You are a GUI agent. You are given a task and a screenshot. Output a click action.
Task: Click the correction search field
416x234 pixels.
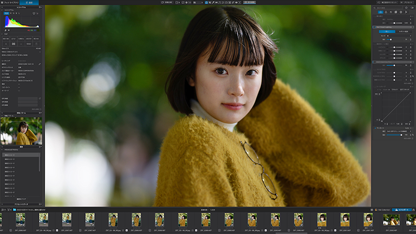coord(388,8)
